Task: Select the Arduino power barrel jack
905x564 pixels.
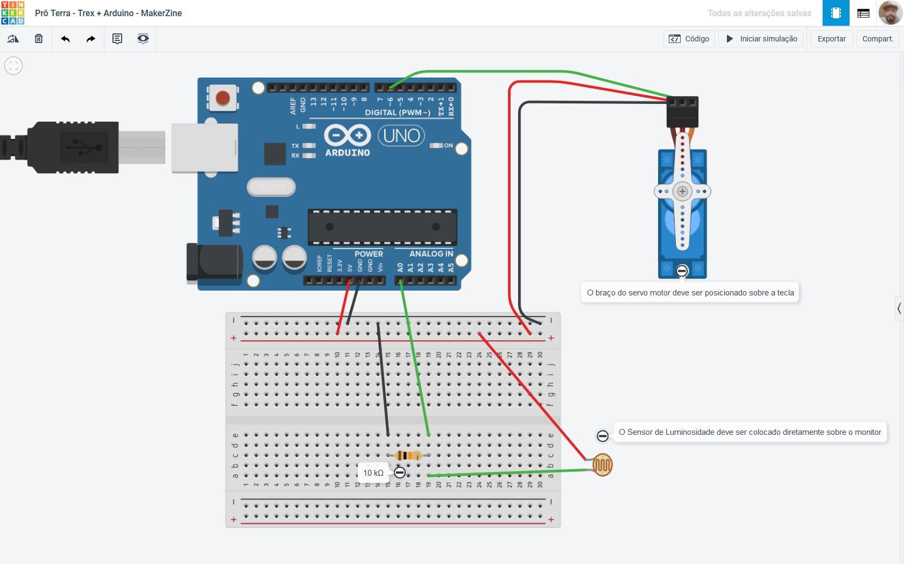Action: click(x=214, y=263)
